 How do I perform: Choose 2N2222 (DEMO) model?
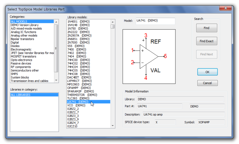(x=88, y=32)
